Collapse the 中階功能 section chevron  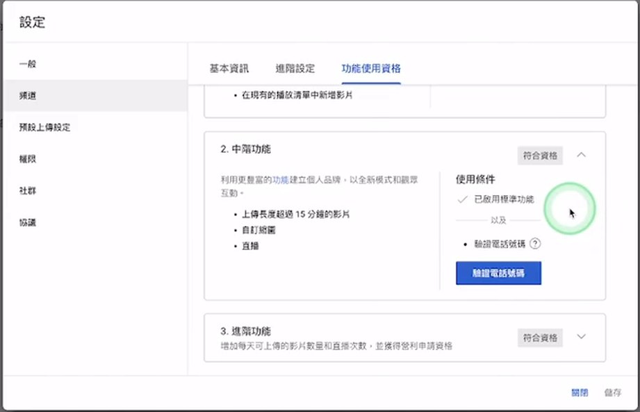point(581,155)
